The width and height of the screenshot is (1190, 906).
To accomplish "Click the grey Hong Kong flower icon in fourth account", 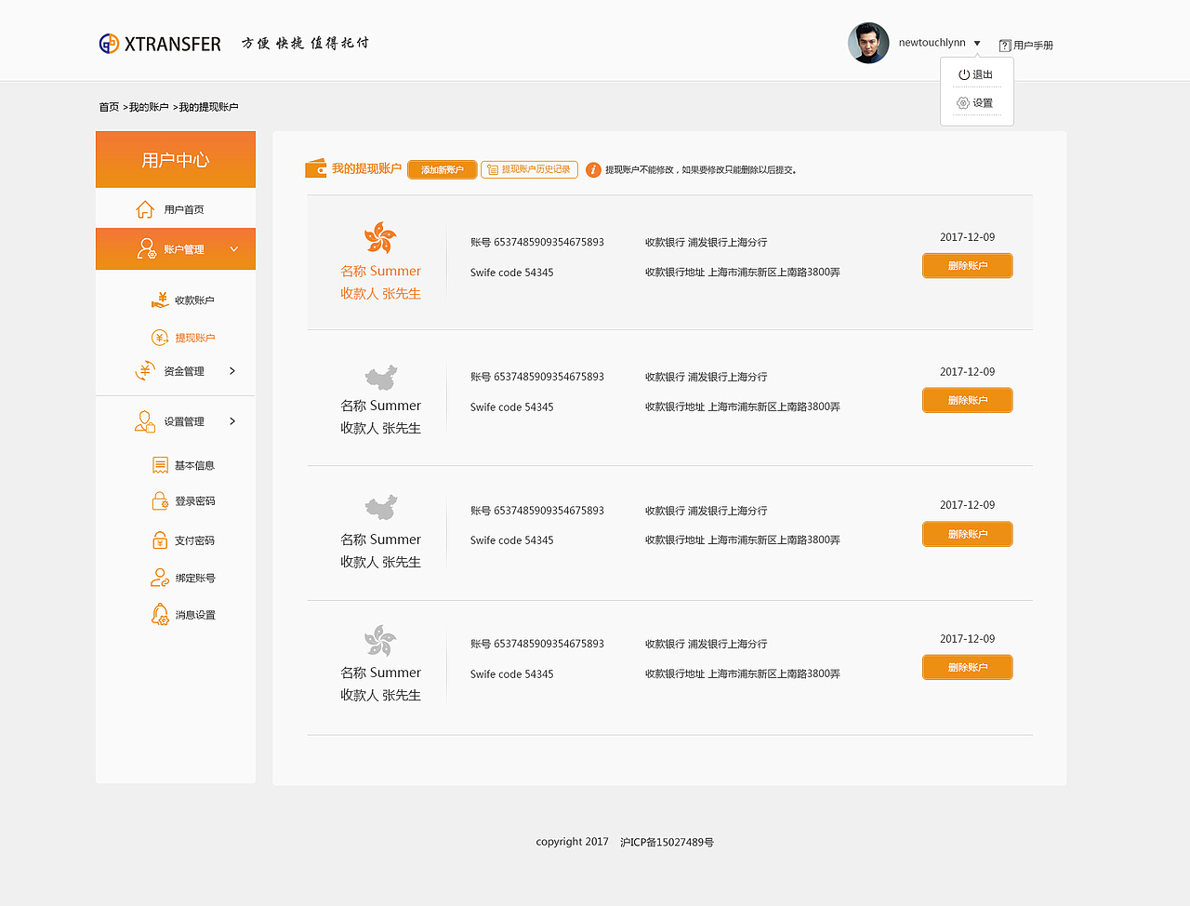I will tap(380, 641).
